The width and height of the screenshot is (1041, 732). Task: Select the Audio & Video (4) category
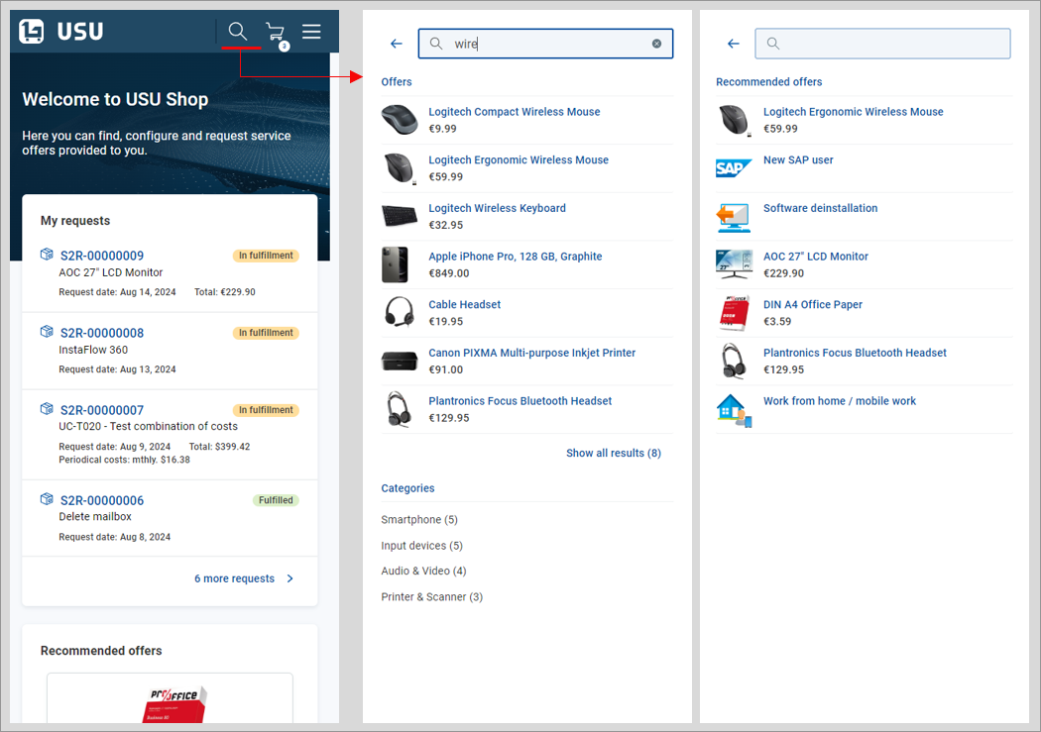(x=423, y=572)
